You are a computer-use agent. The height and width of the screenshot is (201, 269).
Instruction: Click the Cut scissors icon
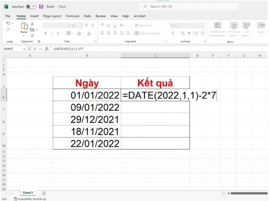click(x=32, y=24)
